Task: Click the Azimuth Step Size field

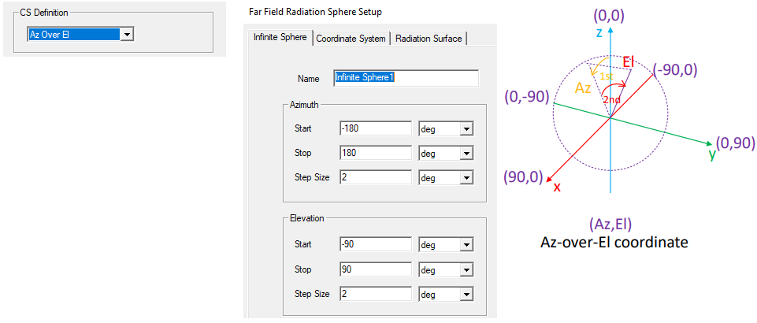Action: point(376,177)
